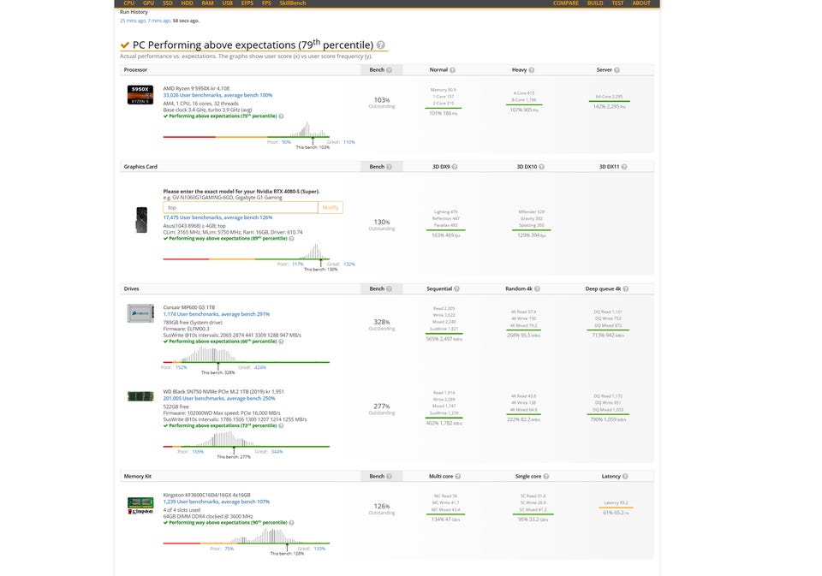Screen dimensions: 822x576
Task: Open help icon next to Multi core
Action: 457,477
